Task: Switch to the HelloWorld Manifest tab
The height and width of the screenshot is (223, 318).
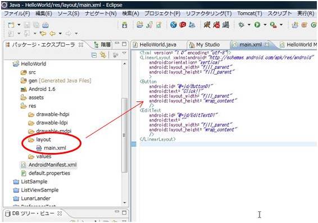Action: pos(298,45)
